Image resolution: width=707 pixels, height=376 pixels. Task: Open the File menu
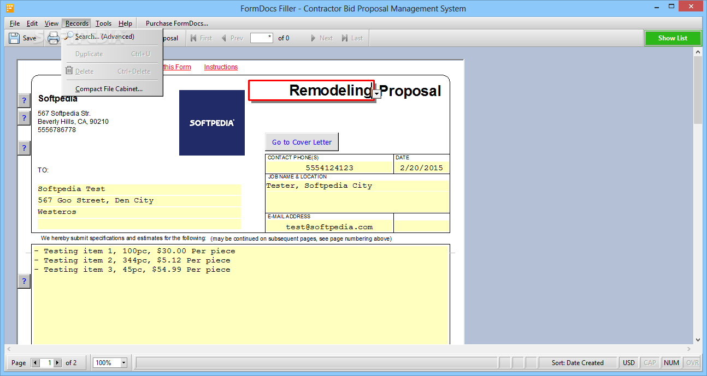15,23
